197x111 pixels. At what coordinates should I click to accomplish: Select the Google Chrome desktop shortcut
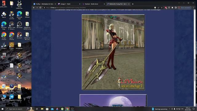click(x=4, y=36)
